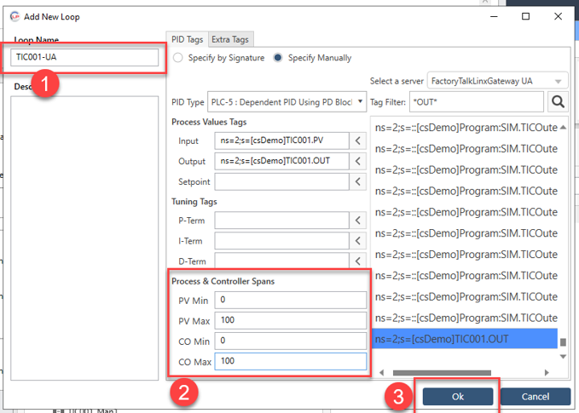Click the Output tag field
This screenshot has width=579, height=413.
(281, 161)
